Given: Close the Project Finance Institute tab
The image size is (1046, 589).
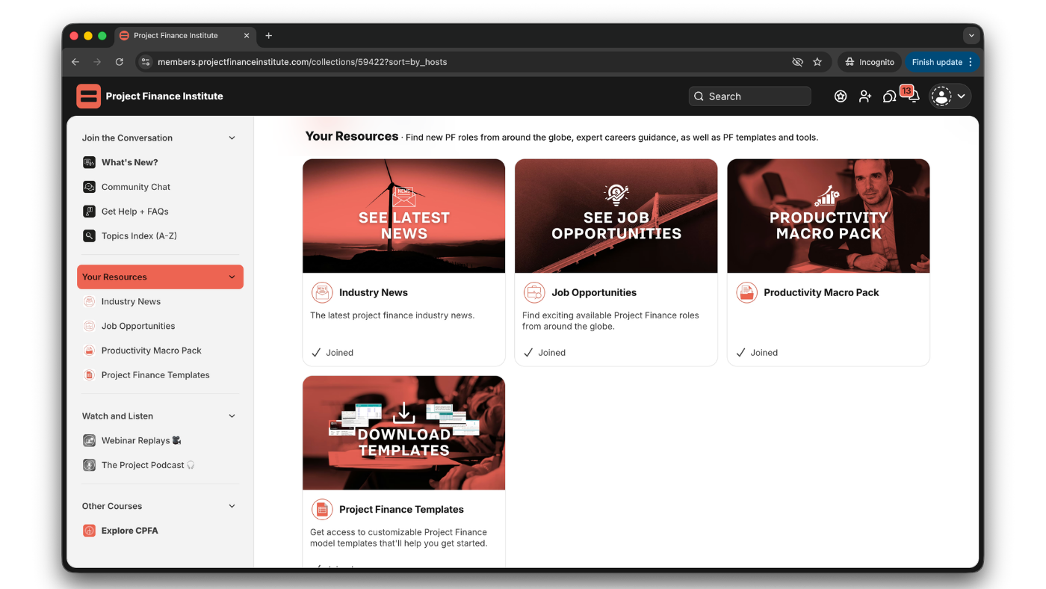Looking at the screenshot, I should (247, 35).
